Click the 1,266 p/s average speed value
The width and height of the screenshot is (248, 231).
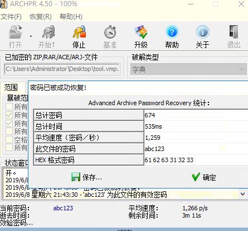195,208
